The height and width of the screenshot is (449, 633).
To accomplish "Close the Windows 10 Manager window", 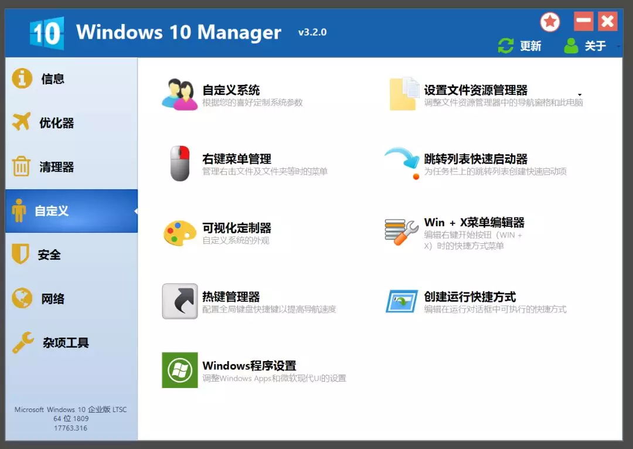I will [608, 21].
